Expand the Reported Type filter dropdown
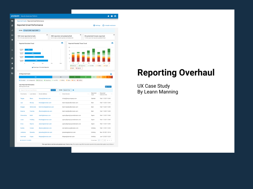This screenshot has height=189, width=253. 67,90
